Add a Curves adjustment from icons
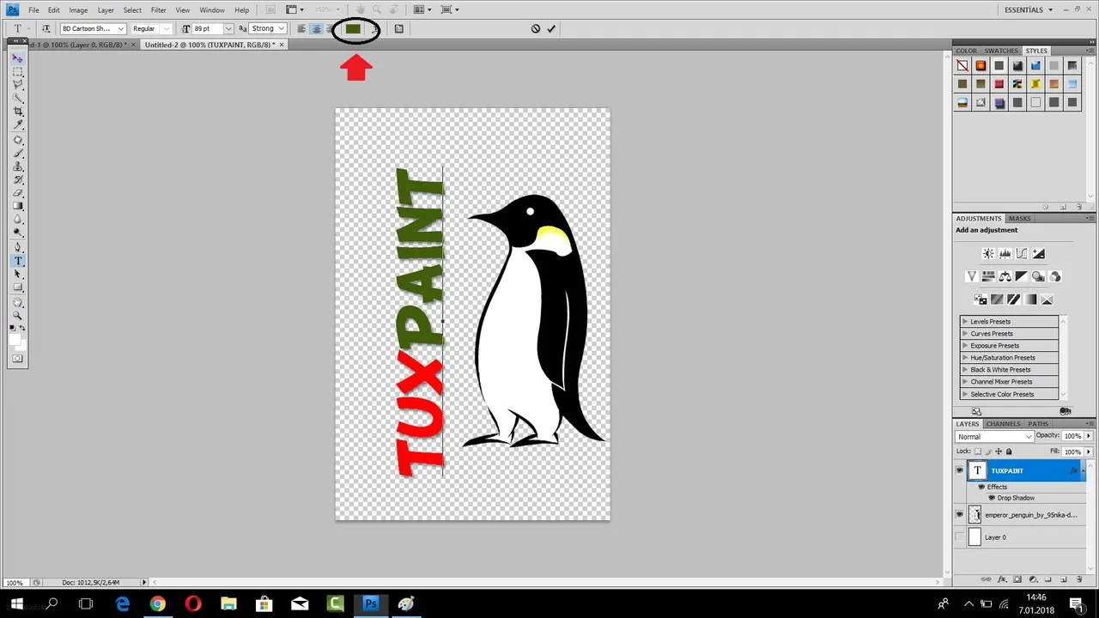1099x618 pixels. click(x=1022, y=254)
